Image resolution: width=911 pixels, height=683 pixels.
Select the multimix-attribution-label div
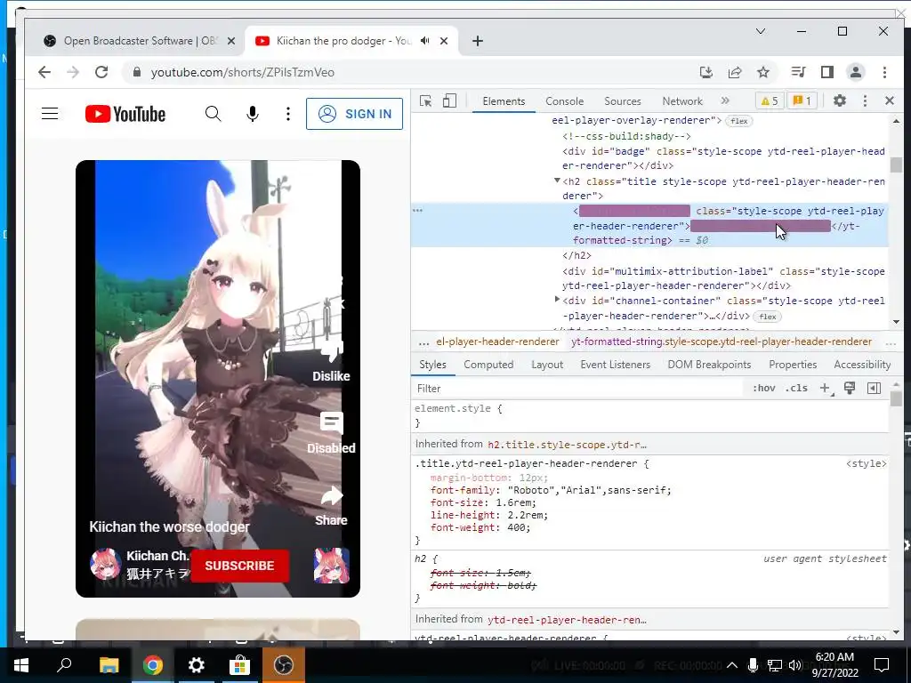[723, 278]
